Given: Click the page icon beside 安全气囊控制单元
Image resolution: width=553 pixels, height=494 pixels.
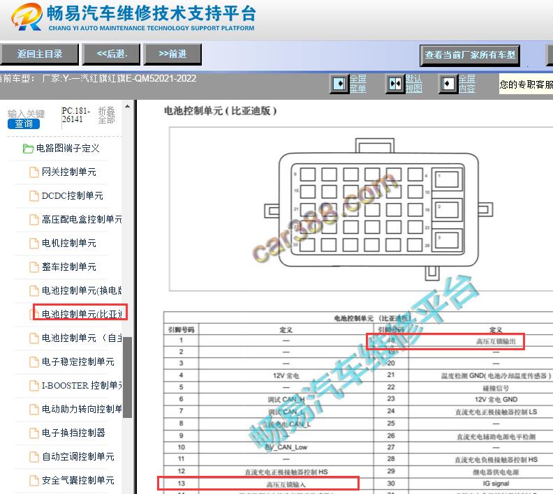Looking at the screenshot, I should point(34,481).
